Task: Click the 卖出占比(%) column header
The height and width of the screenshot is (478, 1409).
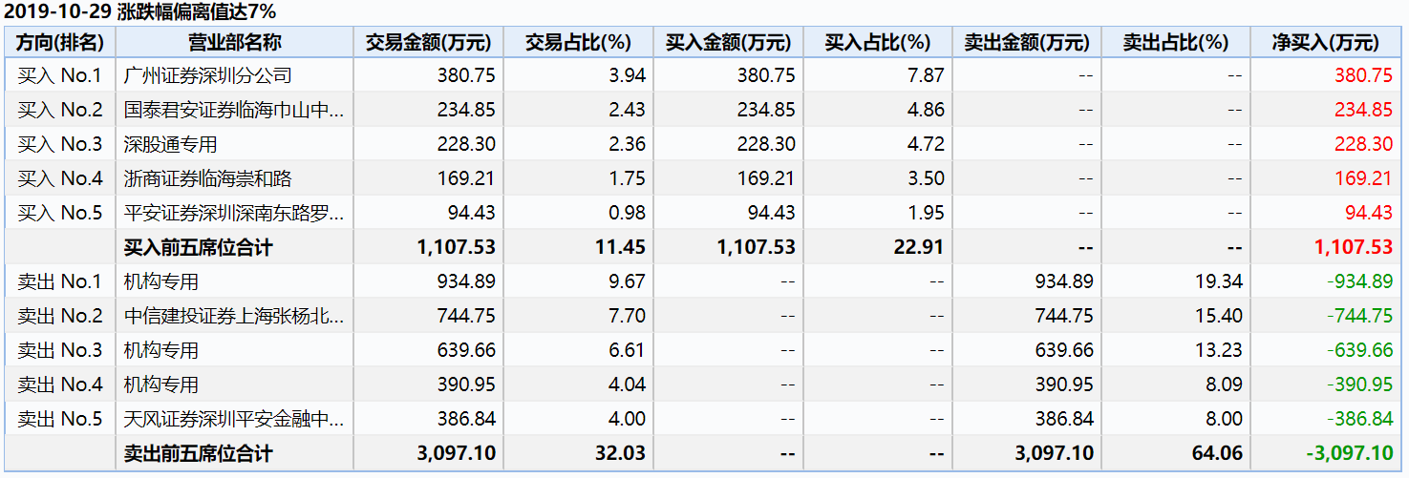Action: coord(1176,42)
